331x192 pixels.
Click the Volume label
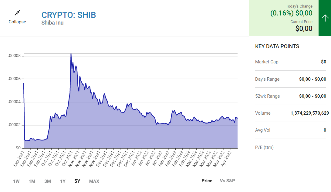click(x=263, y=113)
